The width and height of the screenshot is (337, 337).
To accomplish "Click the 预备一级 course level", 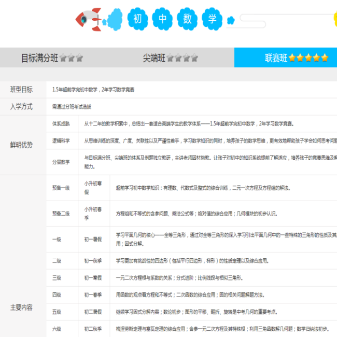I will click(61, 188).
